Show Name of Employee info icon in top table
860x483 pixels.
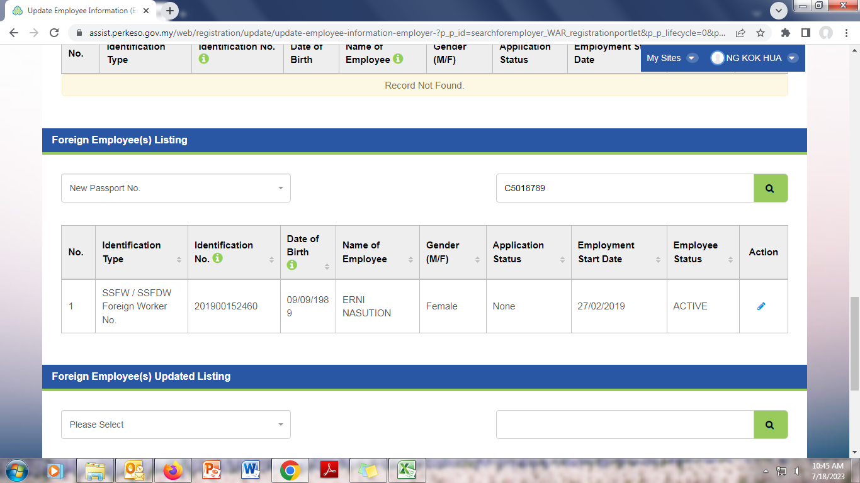[398, 58]
